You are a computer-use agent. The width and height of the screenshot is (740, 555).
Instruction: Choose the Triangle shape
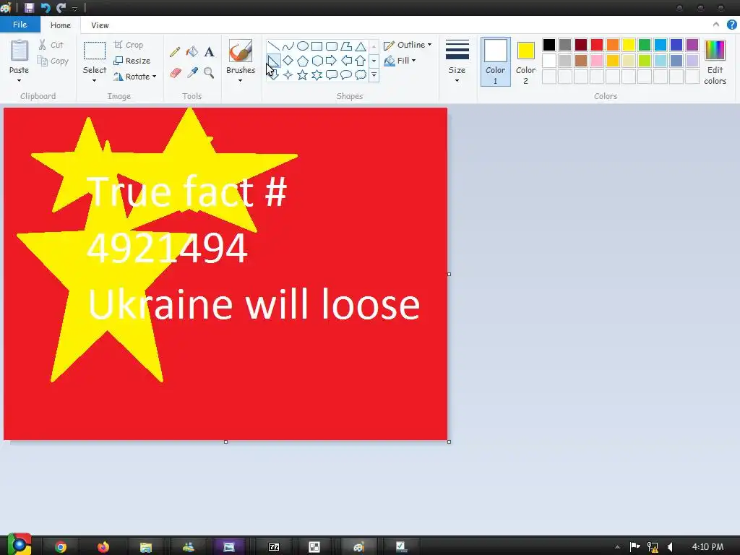click(361, 46)
